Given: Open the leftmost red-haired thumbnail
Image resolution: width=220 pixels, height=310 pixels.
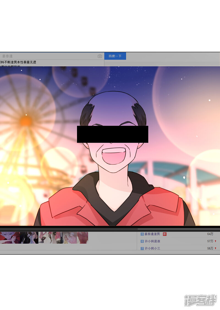Looking at the screenshot, I should (10, 238).
